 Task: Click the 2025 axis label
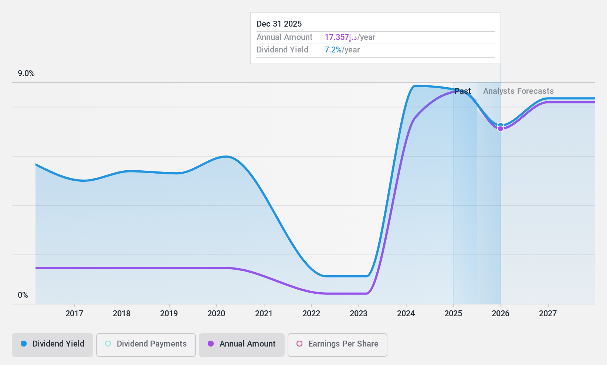click(453, 314)
